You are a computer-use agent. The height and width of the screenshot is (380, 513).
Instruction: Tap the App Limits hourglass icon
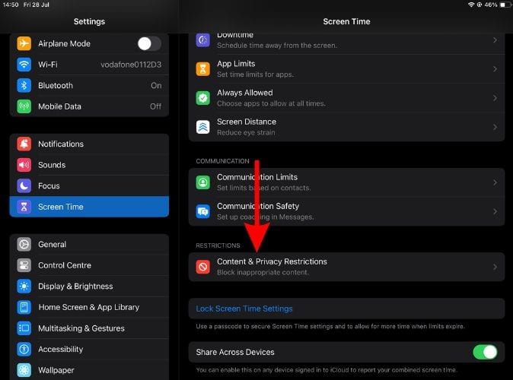point(203,68)
